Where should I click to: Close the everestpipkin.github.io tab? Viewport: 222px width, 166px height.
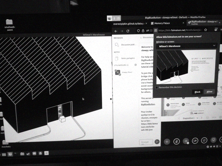[x=146, y=24]
